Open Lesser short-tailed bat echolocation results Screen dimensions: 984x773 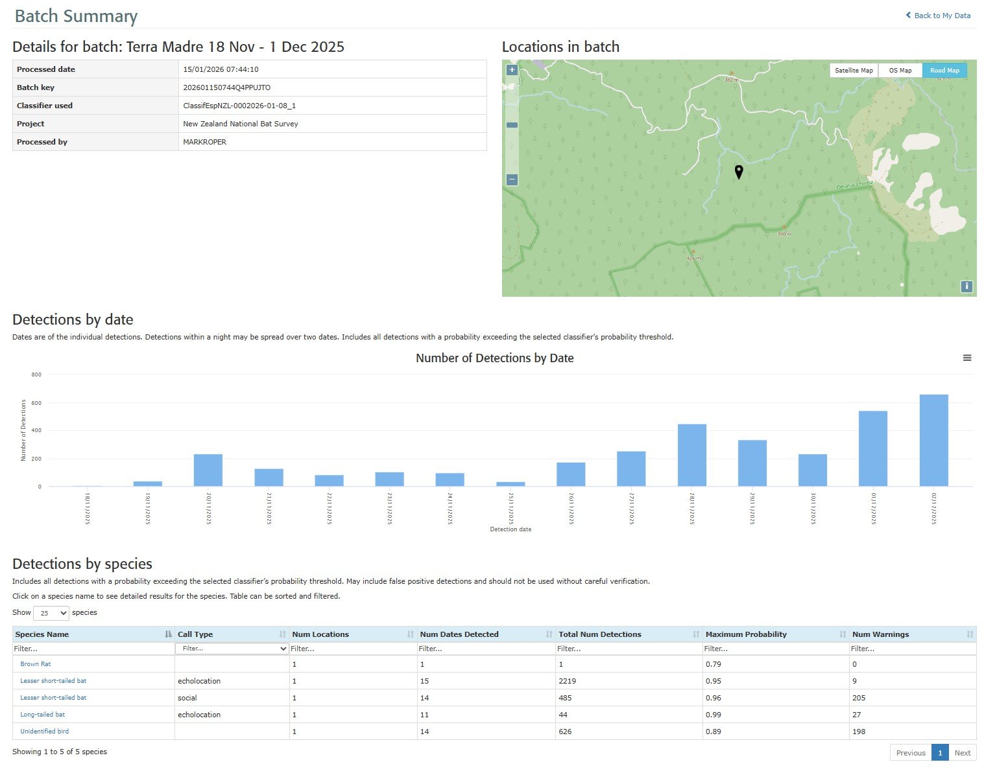click(x=53, y=681)
